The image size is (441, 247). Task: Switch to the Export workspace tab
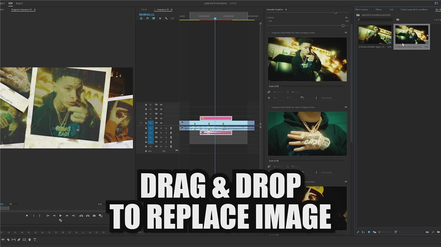[x=19, y=3]
